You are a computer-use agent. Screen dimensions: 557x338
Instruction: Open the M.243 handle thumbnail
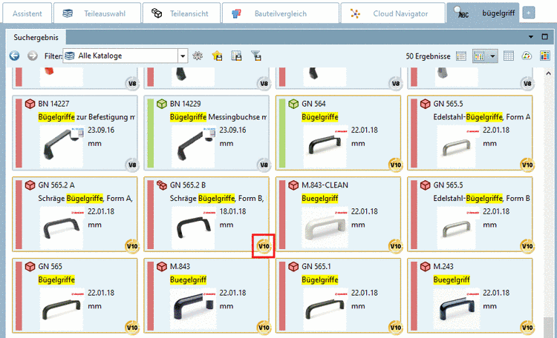pyautogui.click(x=457, y=309)
